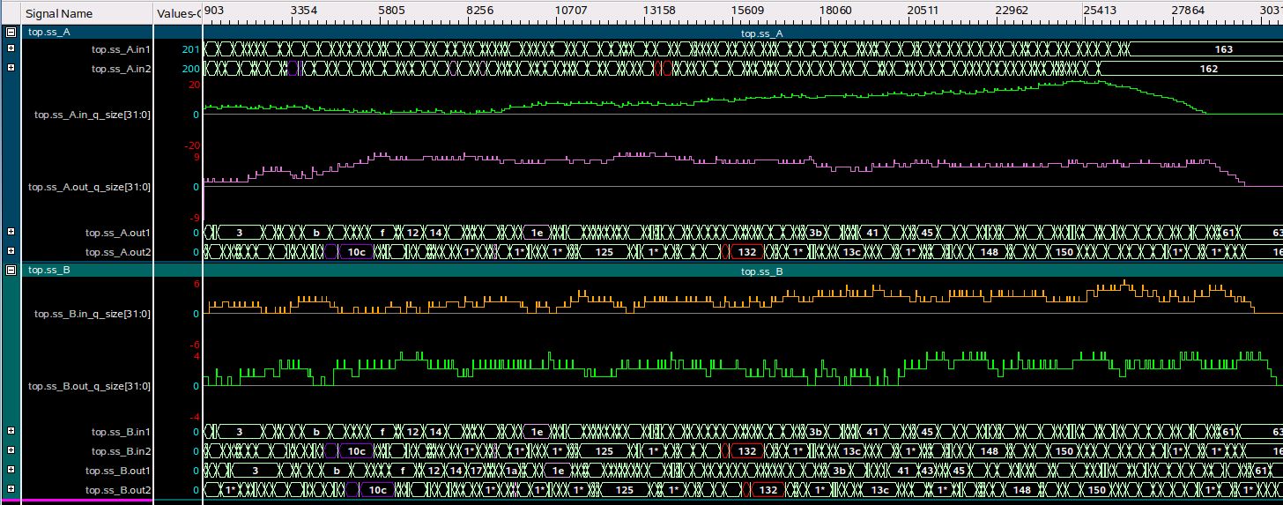The height and width of the screenshot is (505, 1283).
Task: Click the Signal Name column header
Action: click(x=58, y=13)
